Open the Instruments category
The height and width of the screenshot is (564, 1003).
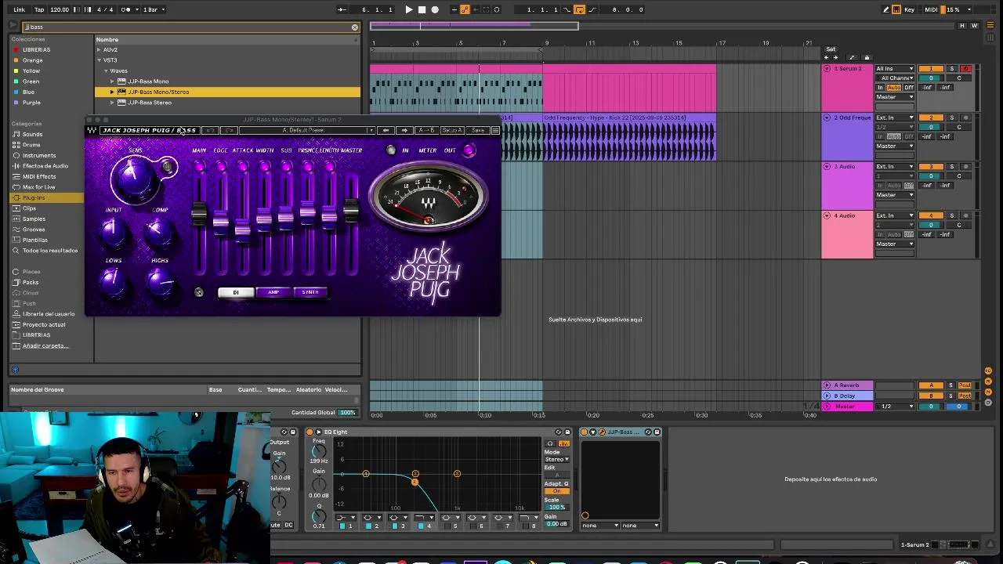(39, 155)
